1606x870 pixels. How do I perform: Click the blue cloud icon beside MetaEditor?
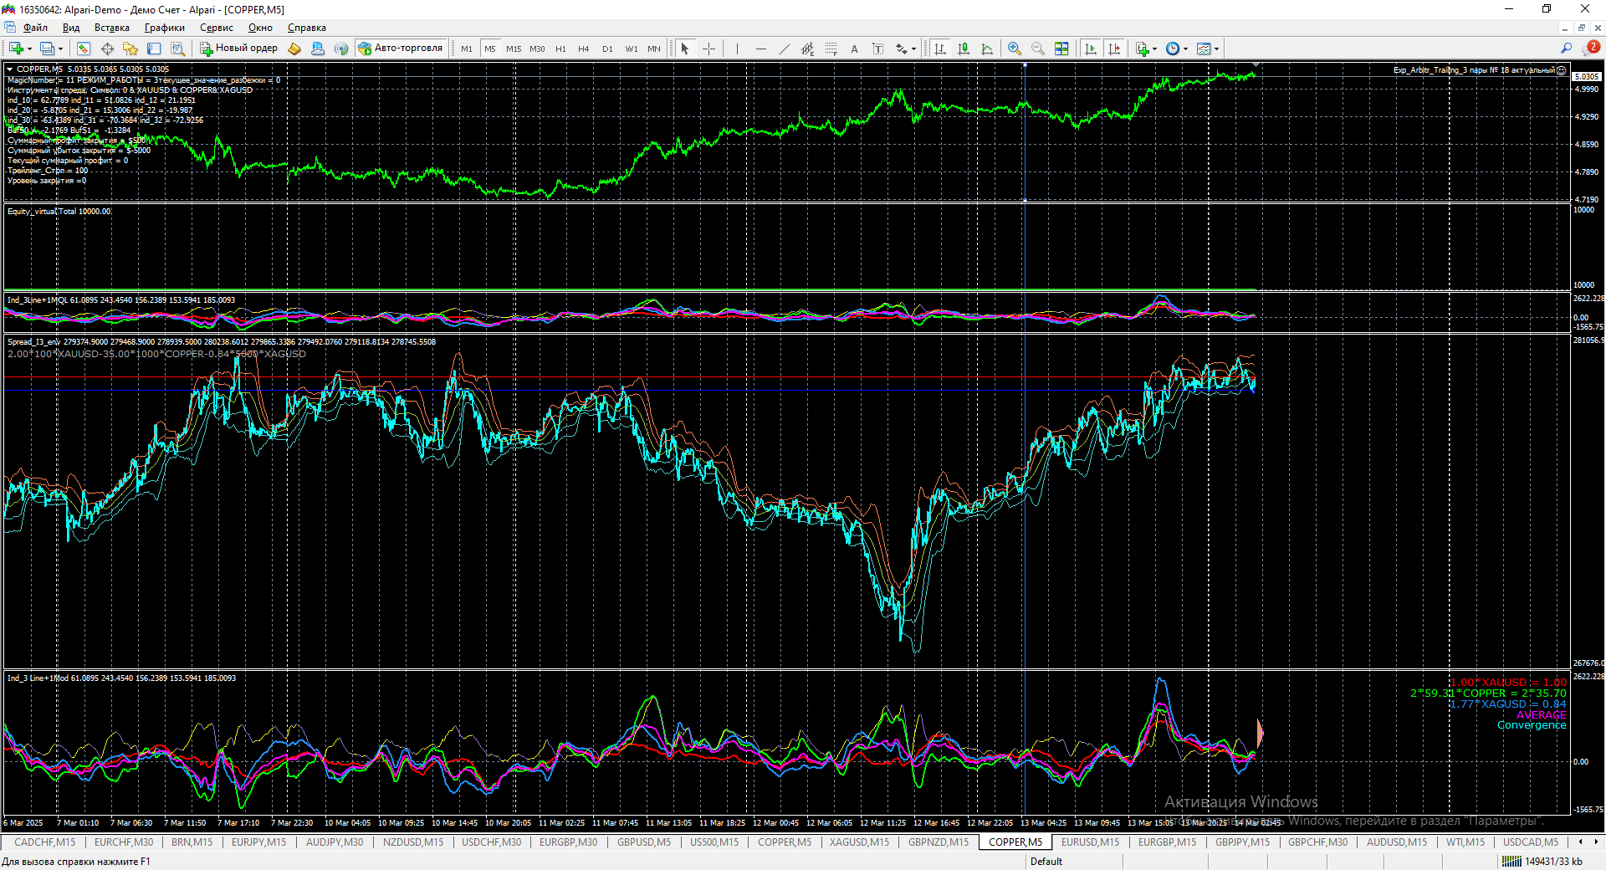318,49
